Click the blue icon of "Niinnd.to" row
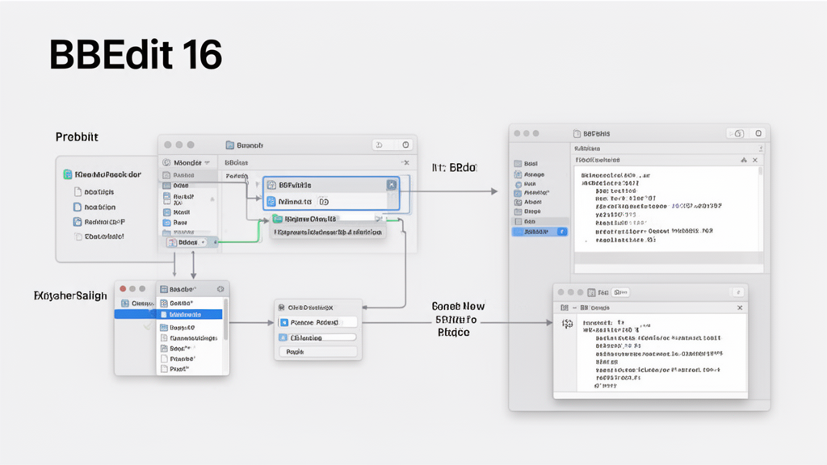The height and width of the screenshot is (465, 827). 271,201
